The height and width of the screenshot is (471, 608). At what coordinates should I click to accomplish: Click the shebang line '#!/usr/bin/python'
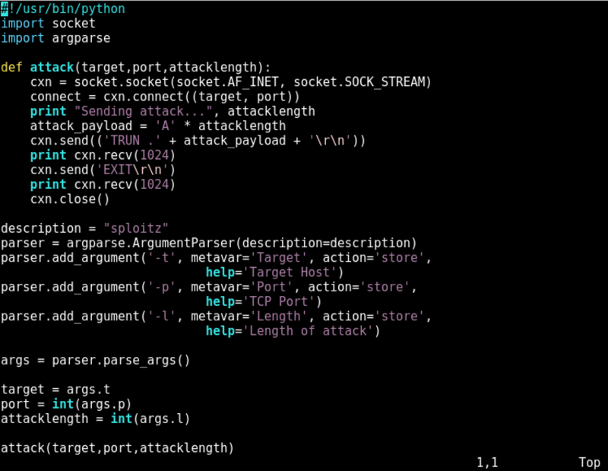pyautogui.click(x=63, y=8)
